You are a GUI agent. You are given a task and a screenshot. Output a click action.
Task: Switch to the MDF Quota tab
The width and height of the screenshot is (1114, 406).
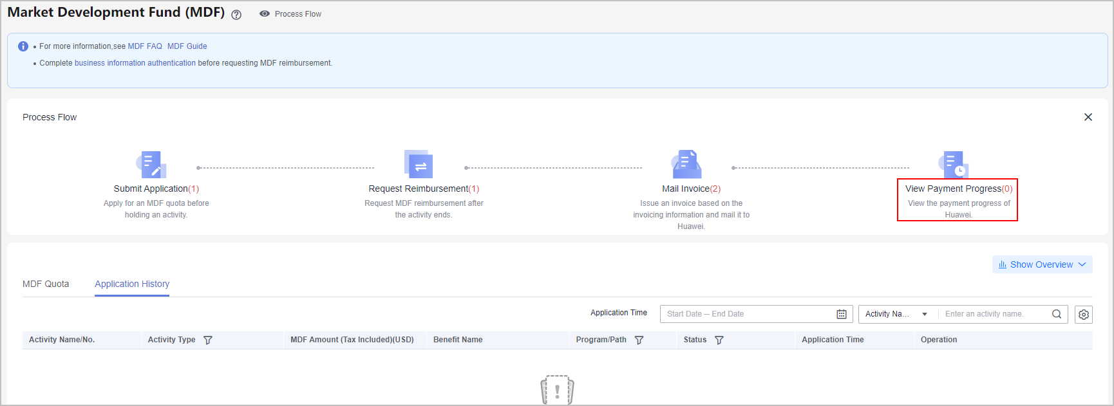tap(46, 284)
